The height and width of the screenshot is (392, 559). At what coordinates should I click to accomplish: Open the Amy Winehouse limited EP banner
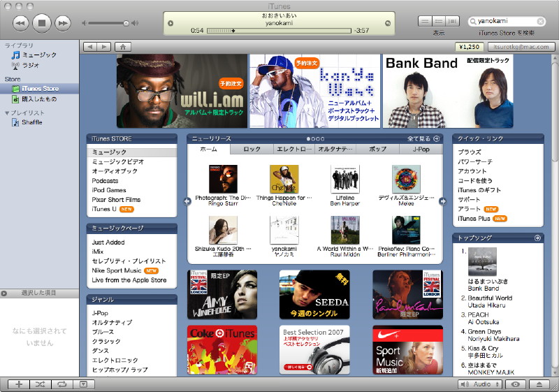click(x=222, y=294)
